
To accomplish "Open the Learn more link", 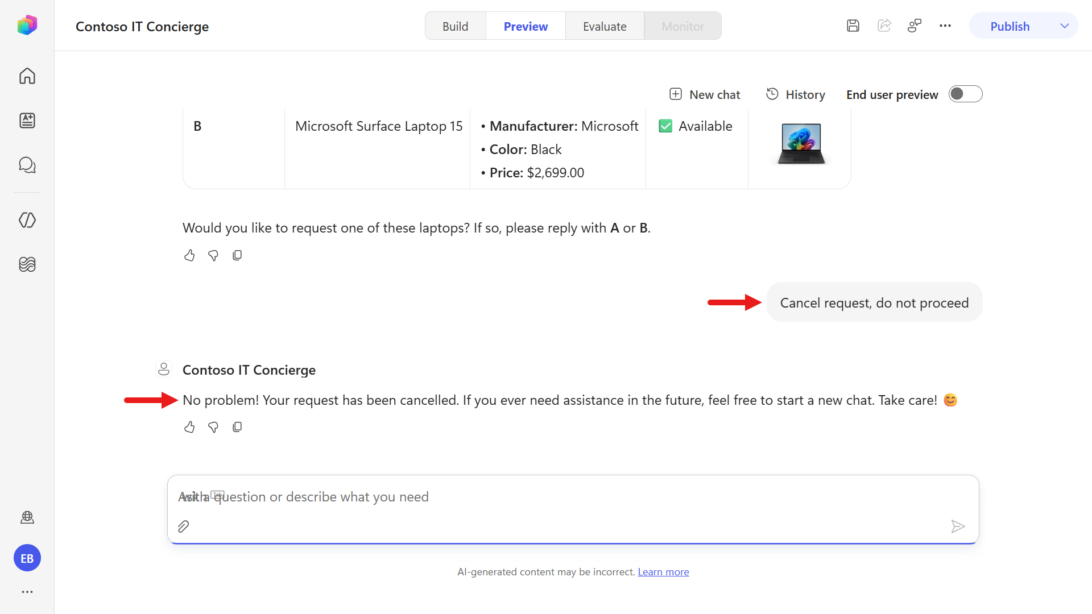I will (x=663, y=572).
